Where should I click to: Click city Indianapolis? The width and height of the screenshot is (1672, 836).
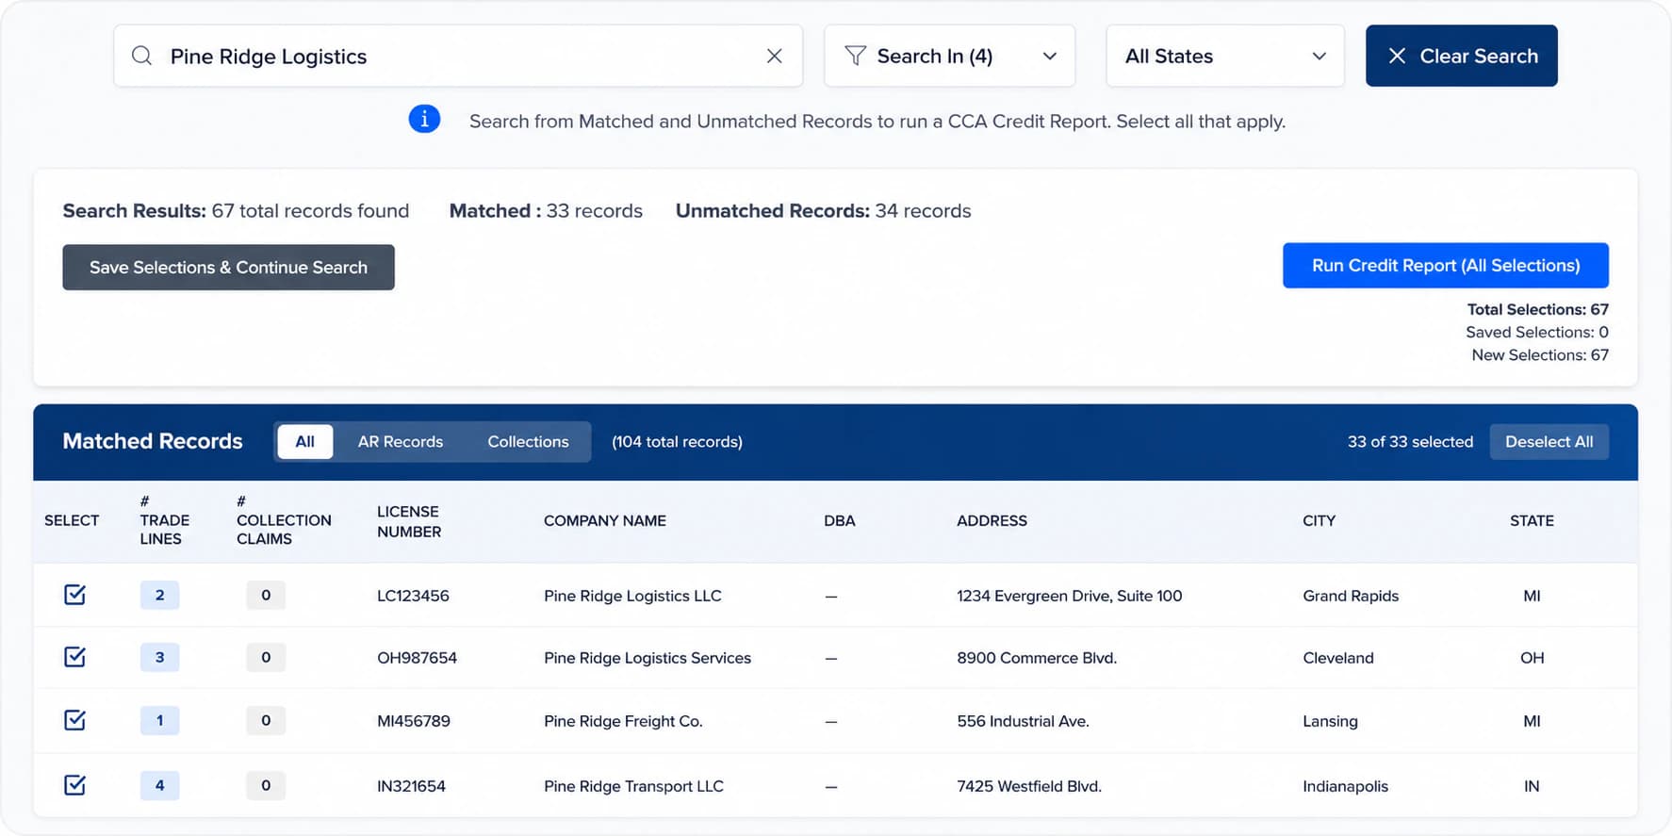tap(1345, 786)
